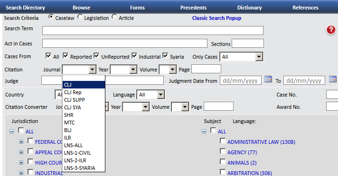Select the Caselaw radio button
338x176 pixels.
click(x=51, y=17)
